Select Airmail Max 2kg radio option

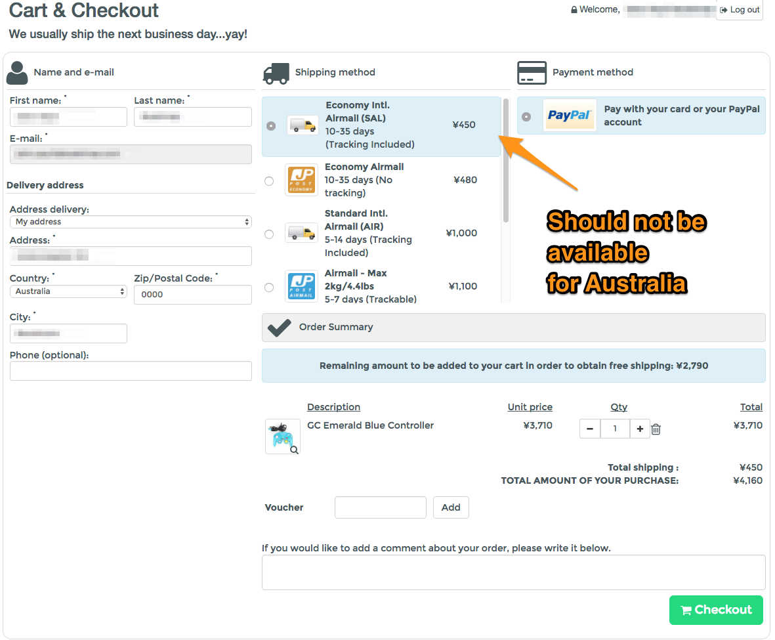(x=269, y=288)
